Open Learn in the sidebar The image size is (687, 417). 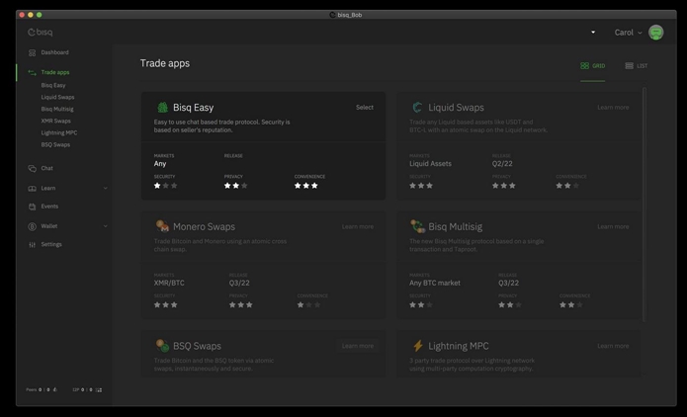tap(48, 189)
